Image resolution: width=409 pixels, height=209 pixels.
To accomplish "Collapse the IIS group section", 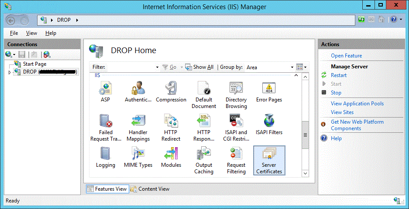I will coord(296,76).
